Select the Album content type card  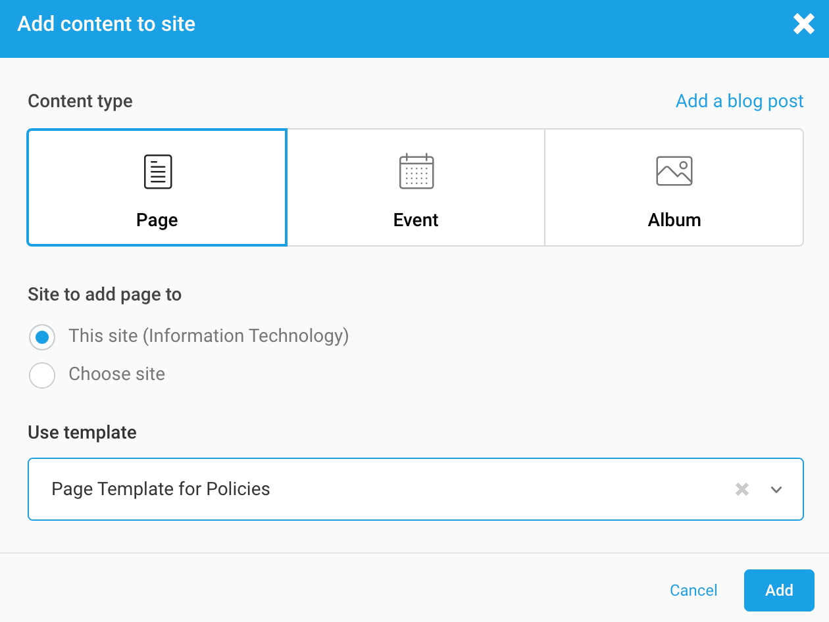pos(674,187)
